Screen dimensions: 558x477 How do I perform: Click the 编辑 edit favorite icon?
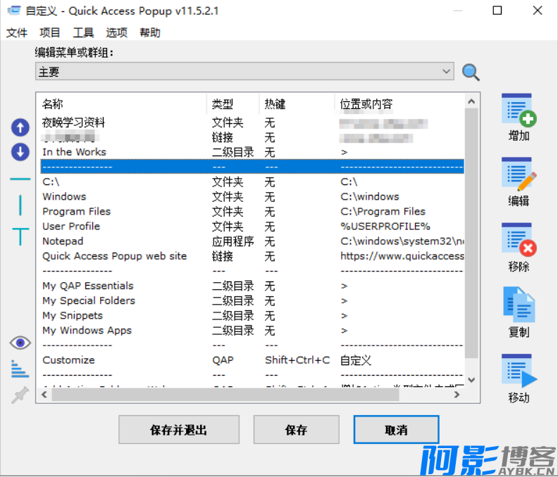pos(519,174)
